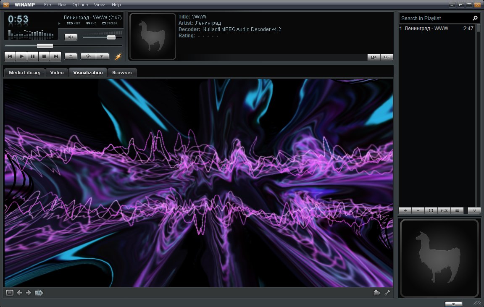Click the add to playlist plus button
The width and height of the screenshot is (484, 307).
pyautogui.click(x=405, y=210)
